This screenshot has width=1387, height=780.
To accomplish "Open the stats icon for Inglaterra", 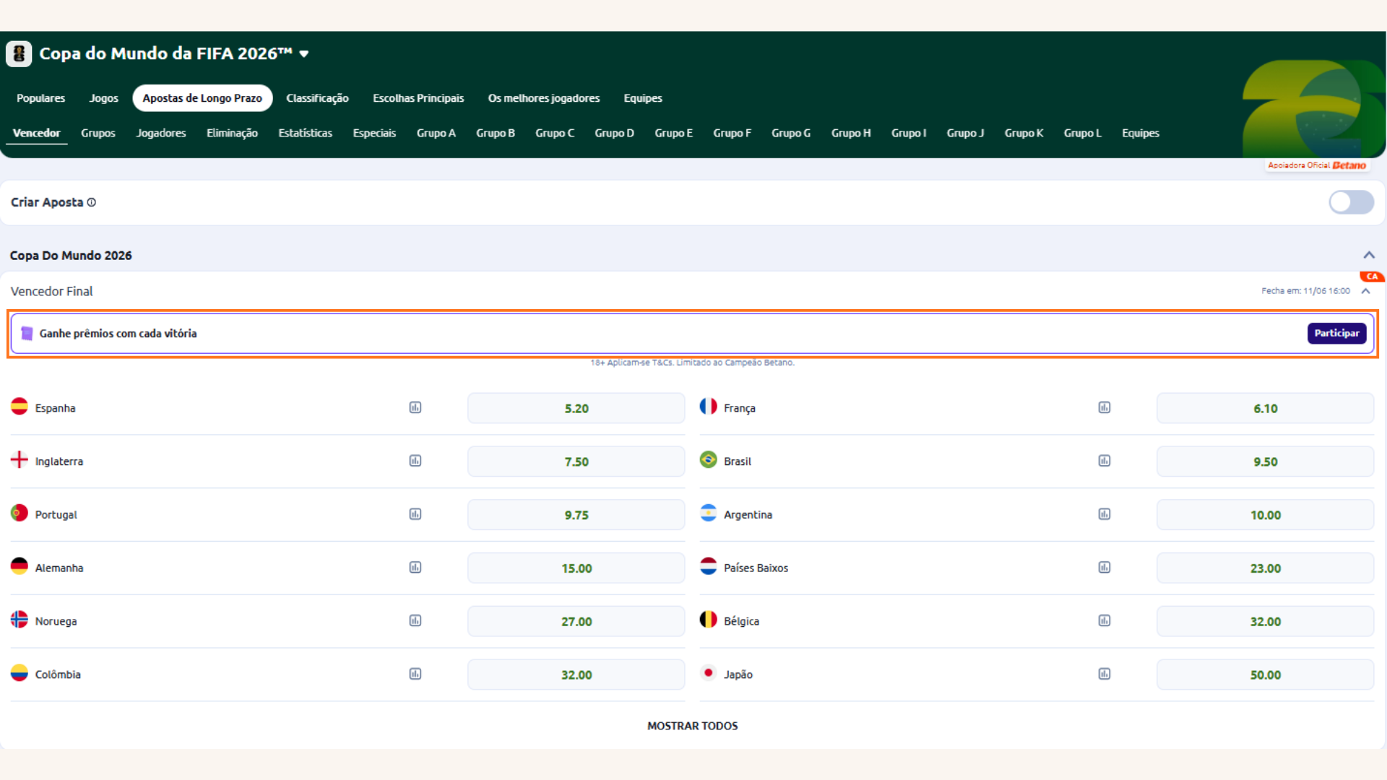I will [415, 461].
